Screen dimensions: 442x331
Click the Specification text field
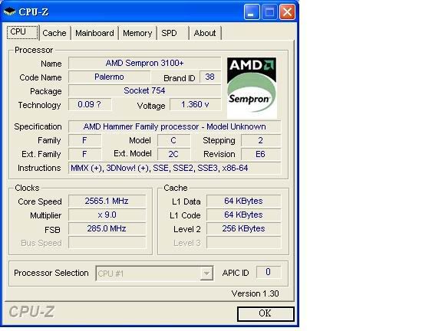pyautogui.click(x=174, y=126)
